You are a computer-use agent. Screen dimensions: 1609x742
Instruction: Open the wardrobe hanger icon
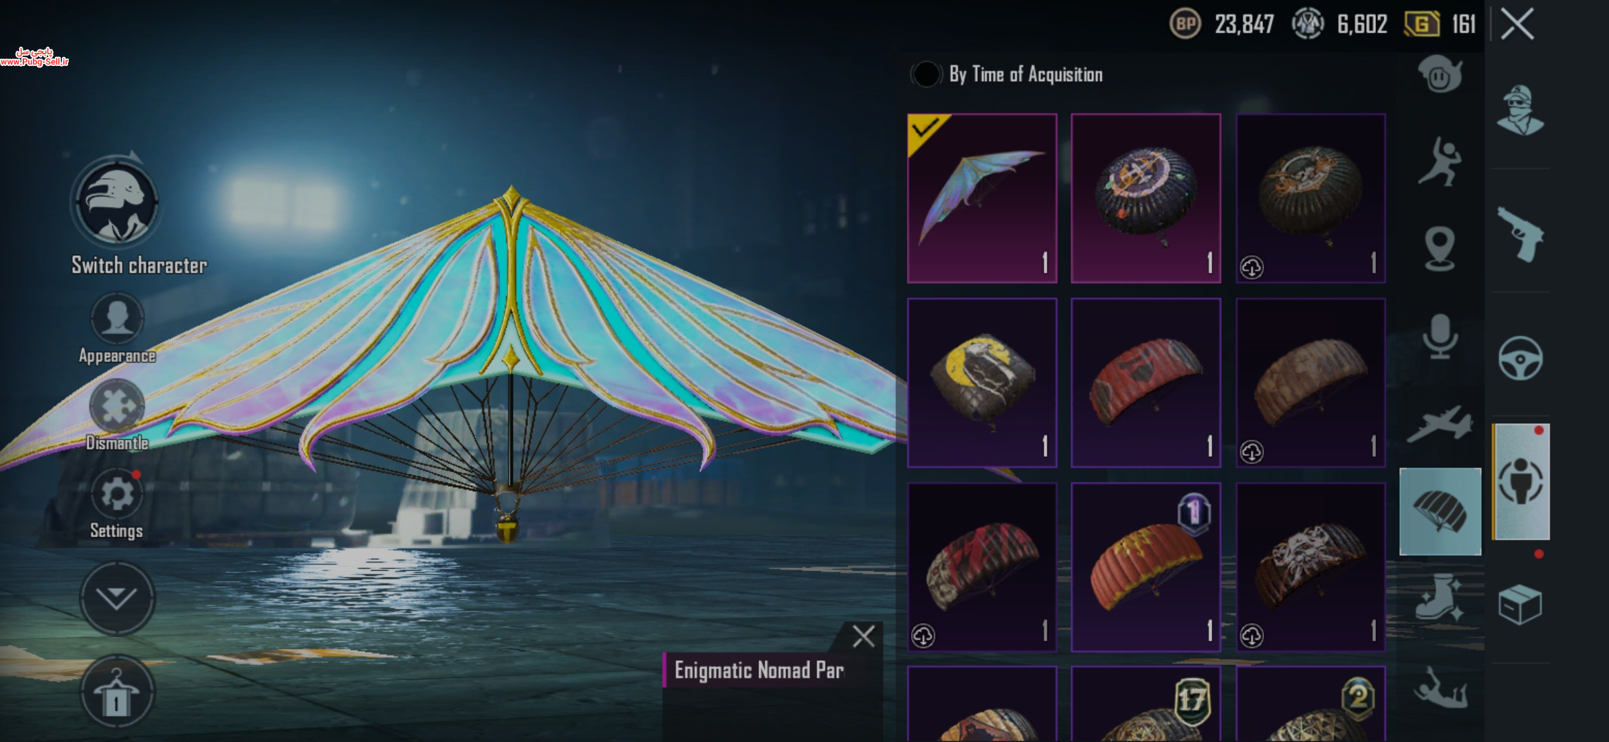tap(117, 692)
